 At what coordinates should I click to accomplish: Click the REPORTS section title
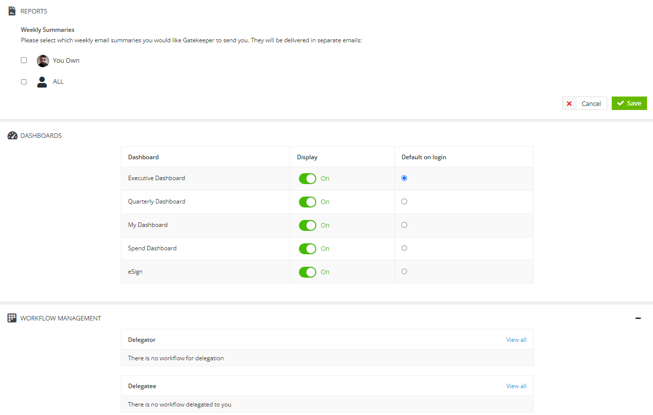34,11
